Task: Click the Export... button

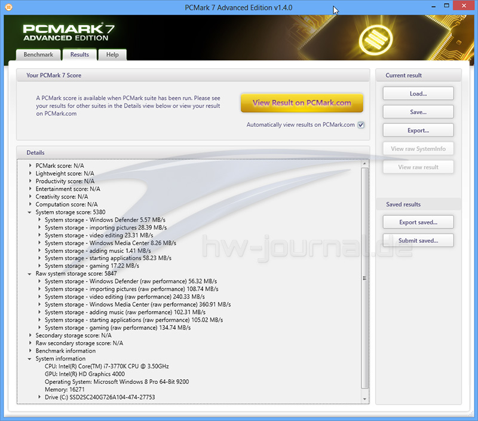Action: (418, 130)
